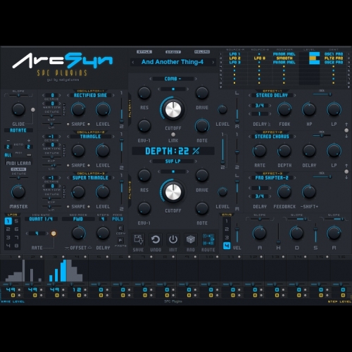Click the envelope Decay knob
This screenshot has width=352, height=352.
[x=297, y=233]
